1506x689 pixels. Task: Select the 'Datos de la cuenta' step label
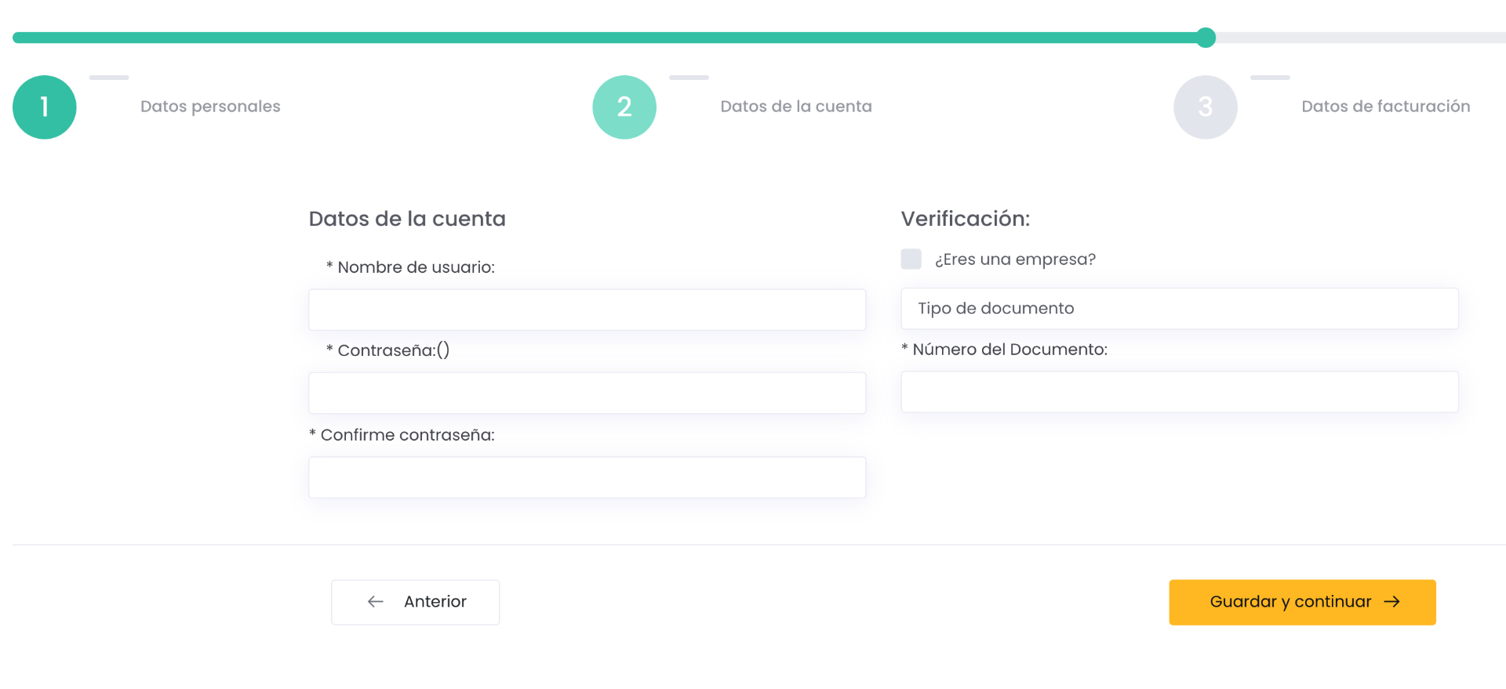click(x=796, y=107)
